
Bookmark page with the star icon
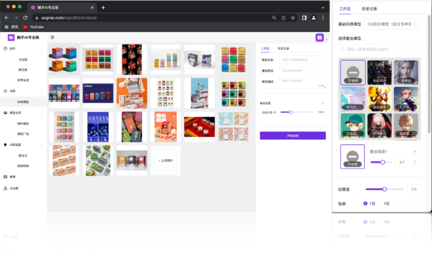pyautogui.click(x=293, y=18)
